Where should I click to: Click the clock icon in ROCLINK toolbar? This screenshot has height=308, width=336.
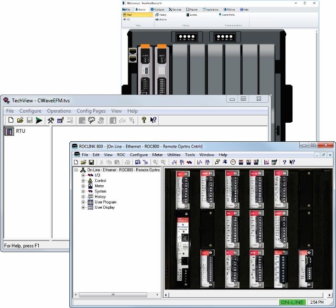233,162
